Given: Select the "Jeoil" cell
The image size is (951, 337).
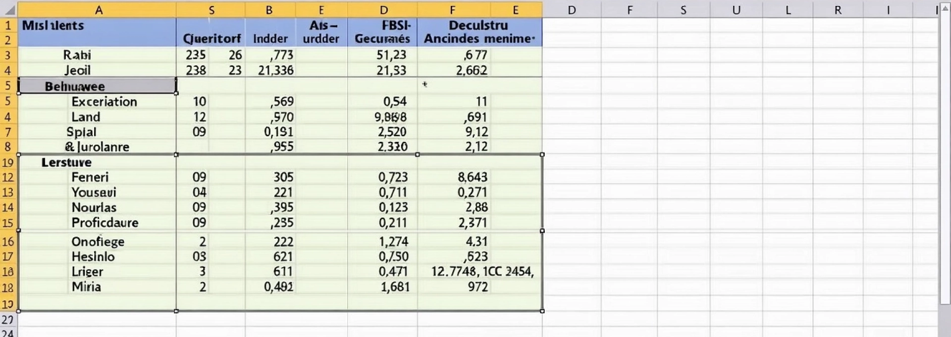Looking at the screenshot, I should [97, 70].
